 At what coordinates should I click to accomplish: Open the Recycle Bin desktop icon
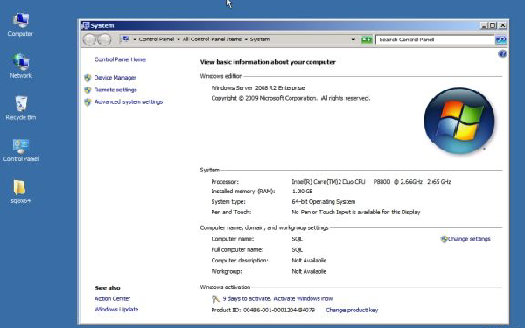click(x=20, y=108)
